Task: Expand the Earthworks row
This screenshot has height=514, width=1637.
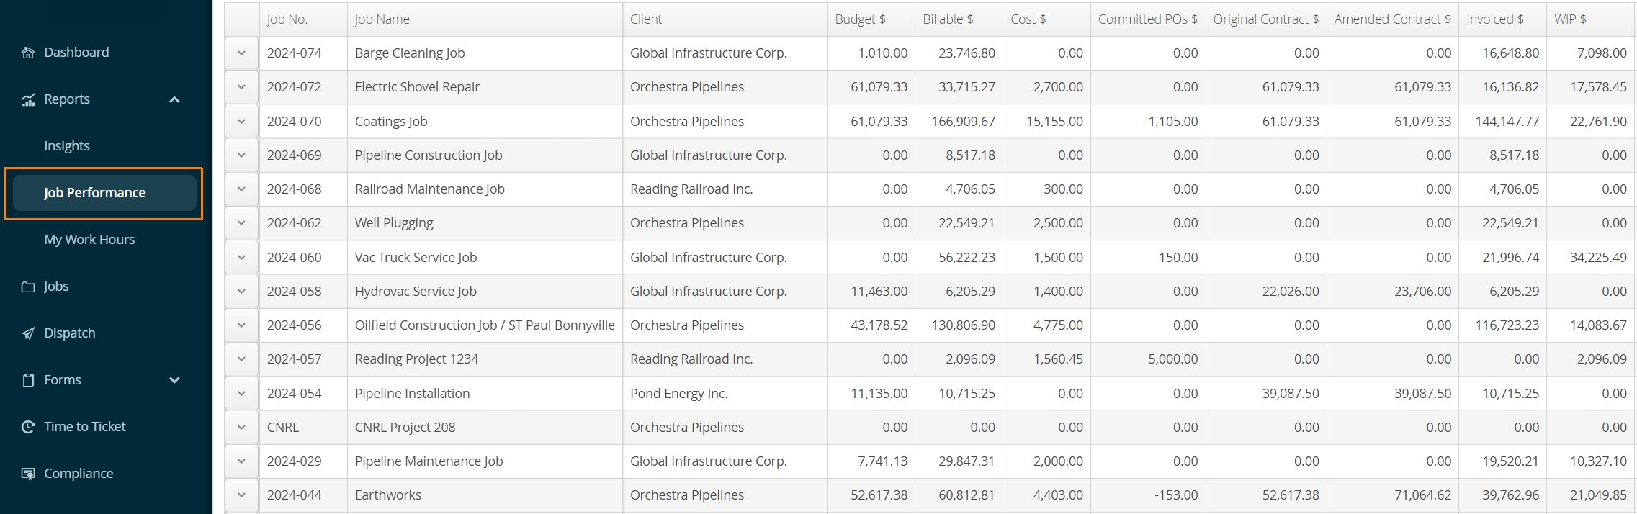Action: pyautogui.click(x=241, y=495)
